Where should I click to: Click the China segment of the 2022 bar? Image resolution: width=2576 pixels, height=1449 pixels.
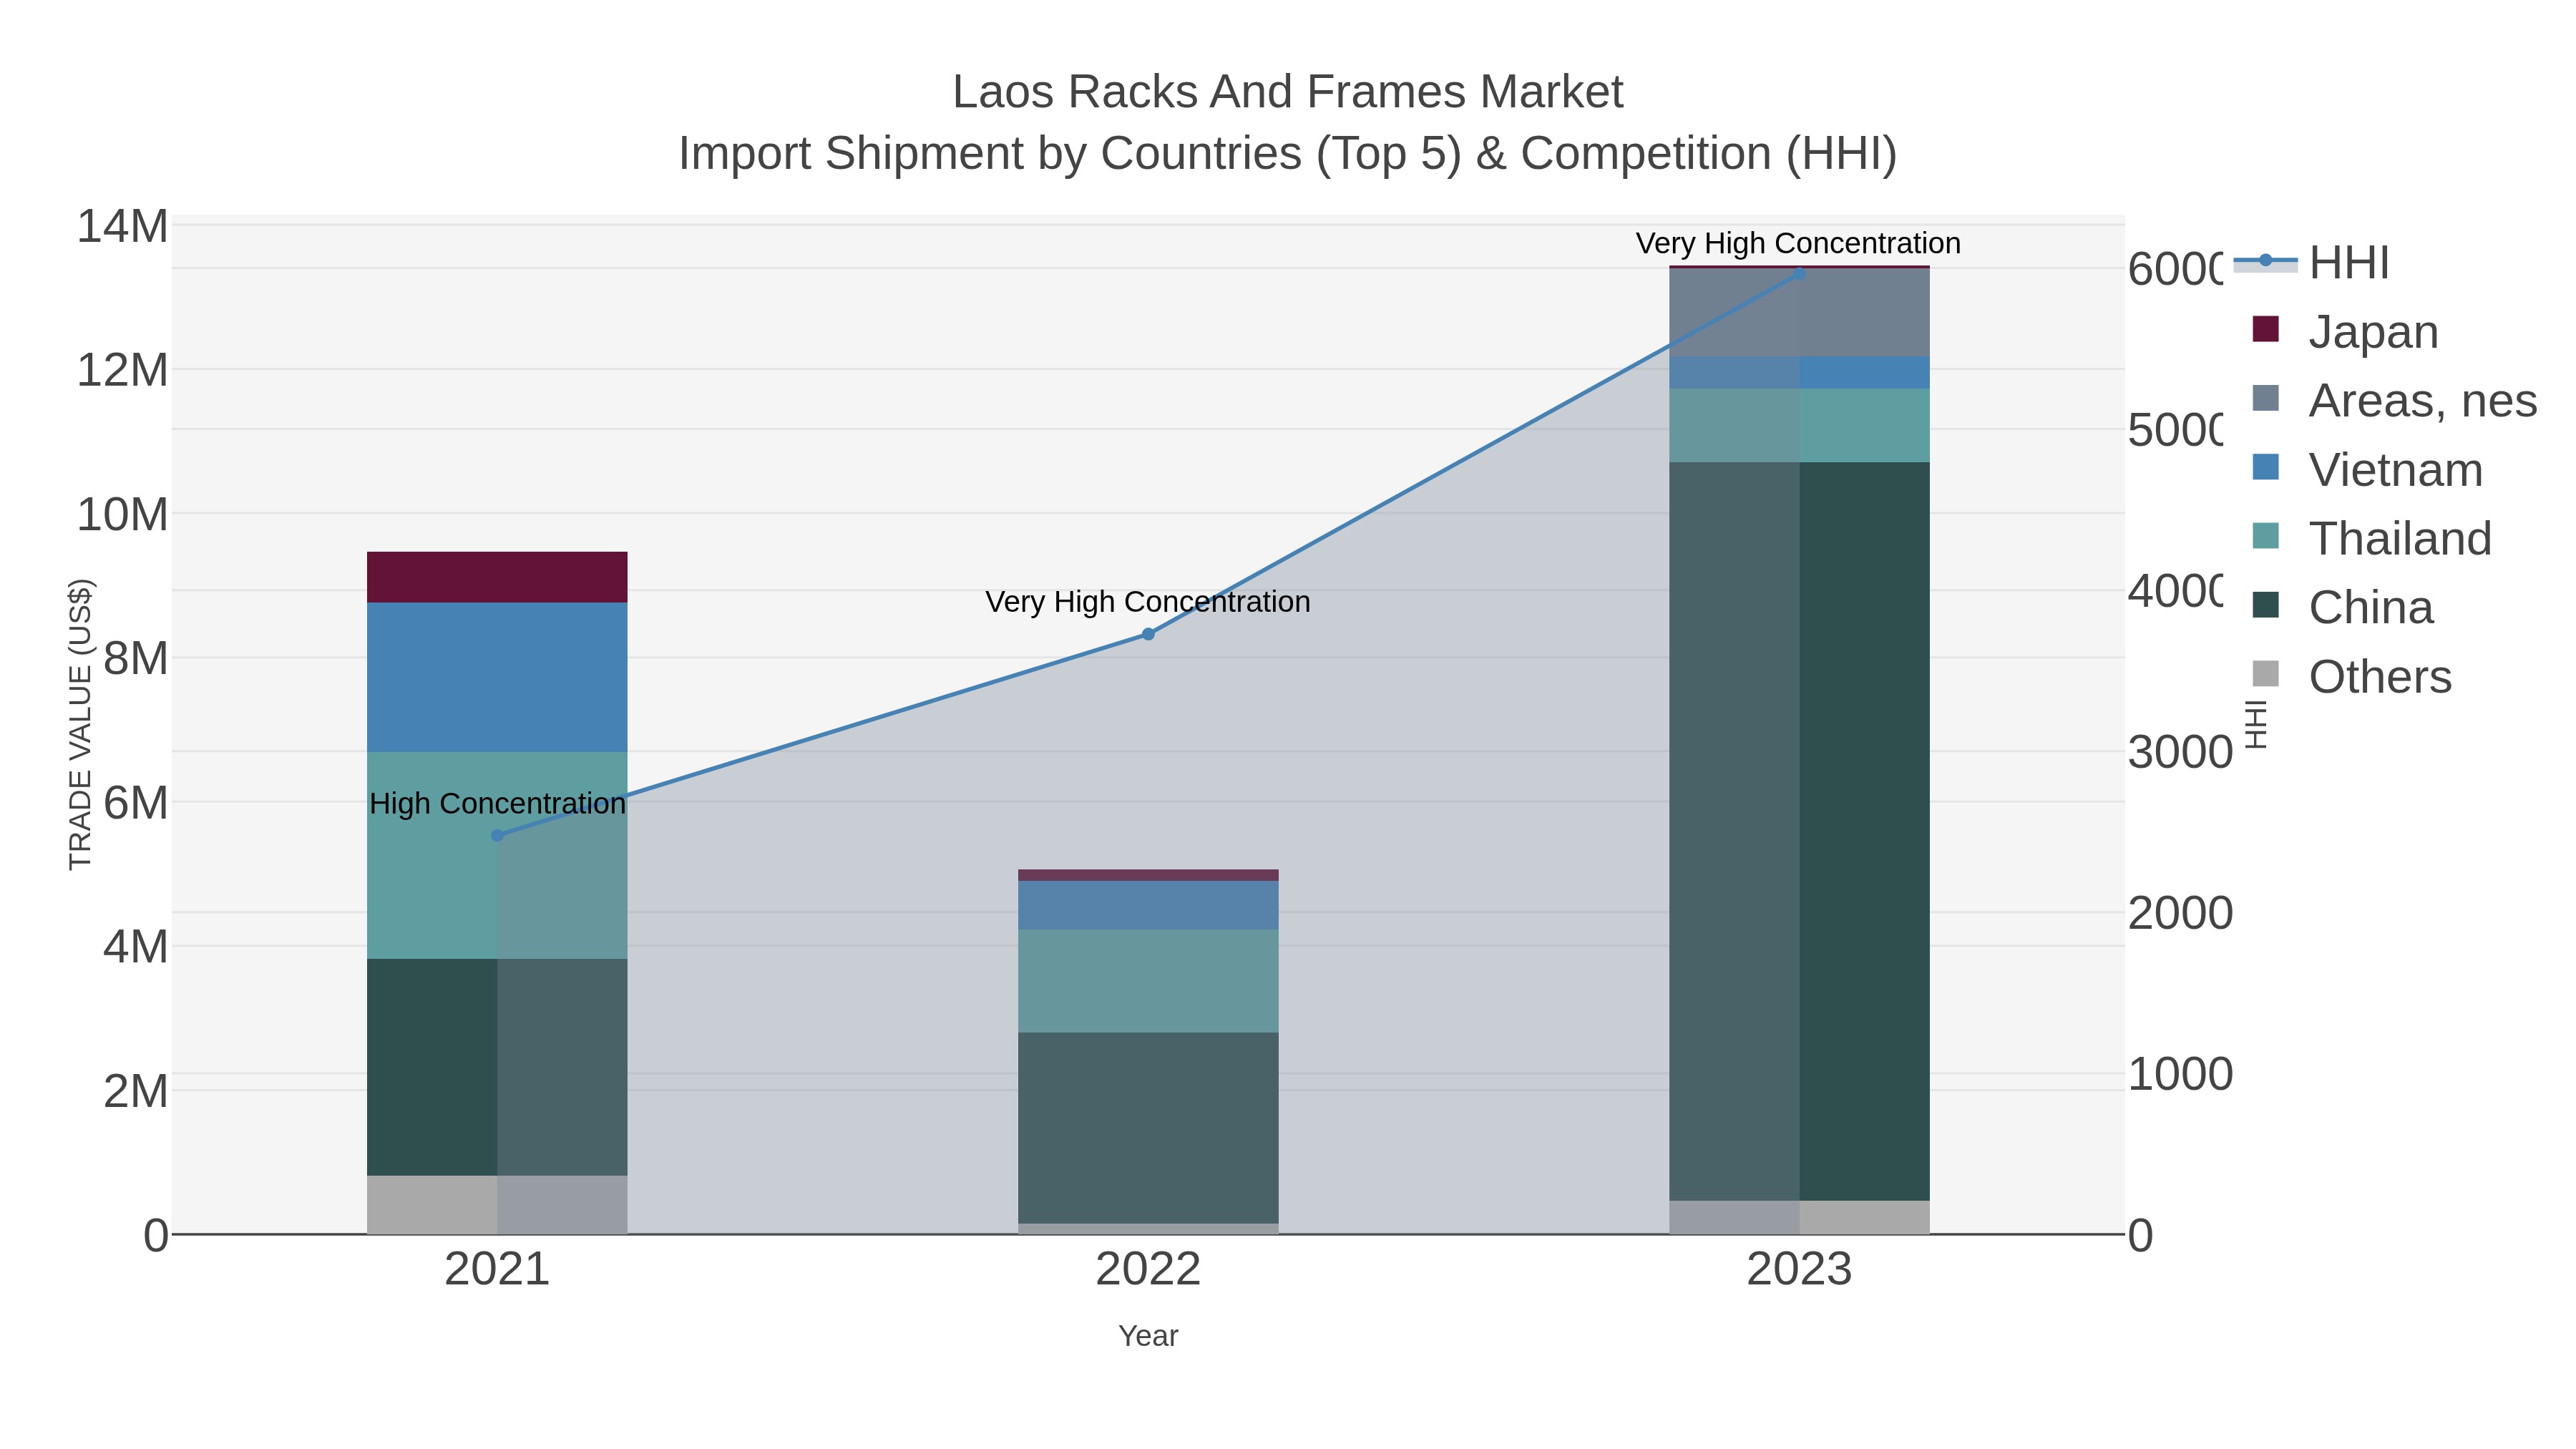(1148, 1128)
